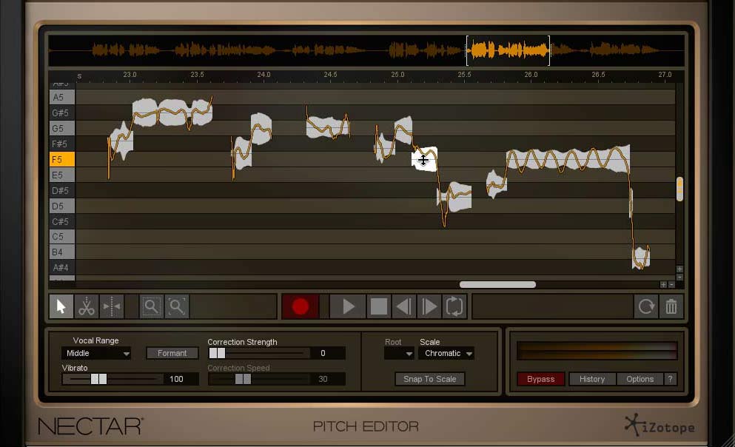Click the output level meter display

(x=597, y=351)
